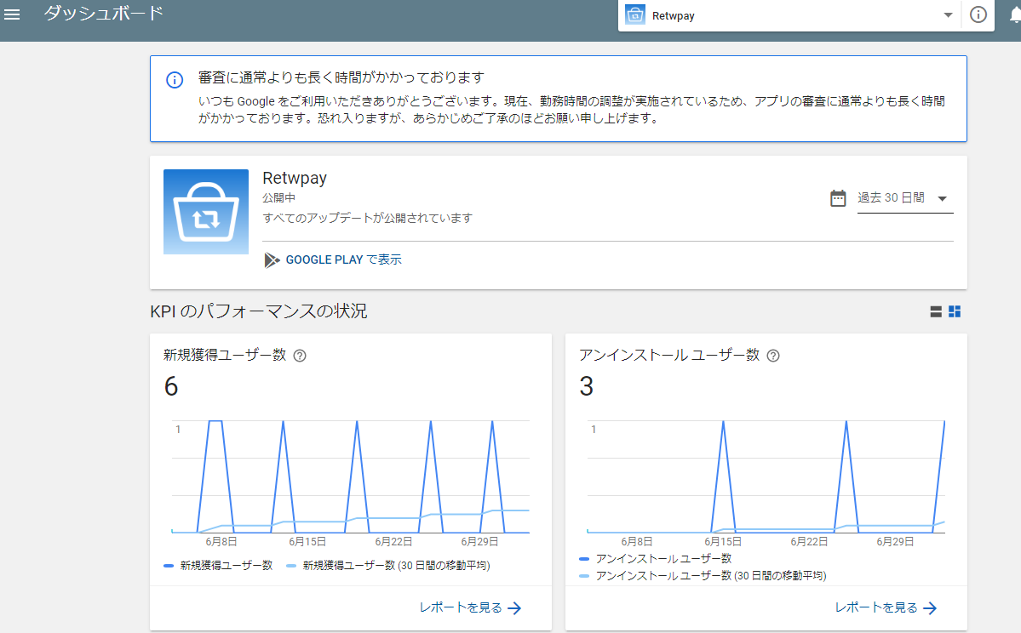This screenshot has width=1021, height=633.
Task: Click the calendar icon near the date range
Action: (x=838, y=198)
